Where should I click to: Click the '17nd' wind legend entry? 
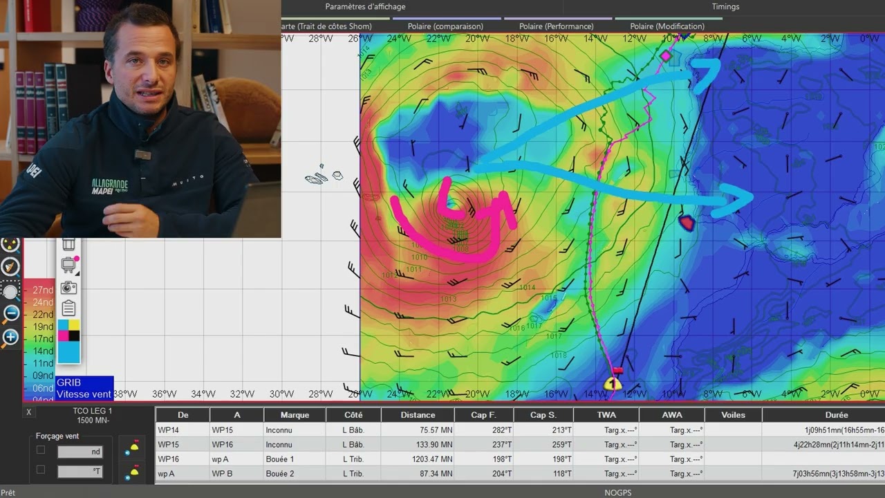click(x=43, y=338)
